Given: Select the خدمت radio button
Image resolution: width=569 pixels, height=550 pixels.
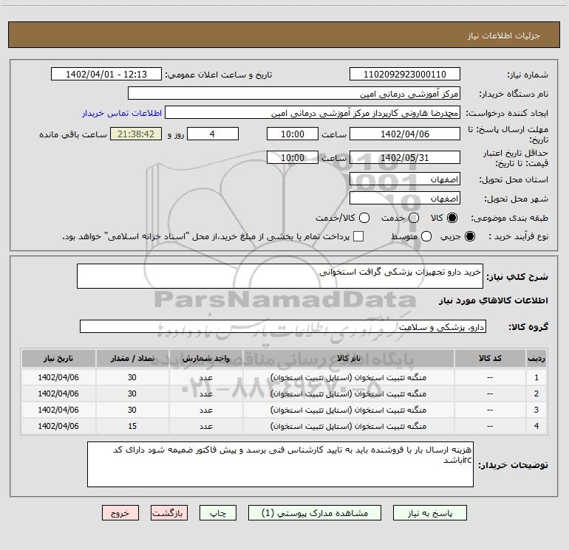Looking at the screenshot, I should point(414,218).
